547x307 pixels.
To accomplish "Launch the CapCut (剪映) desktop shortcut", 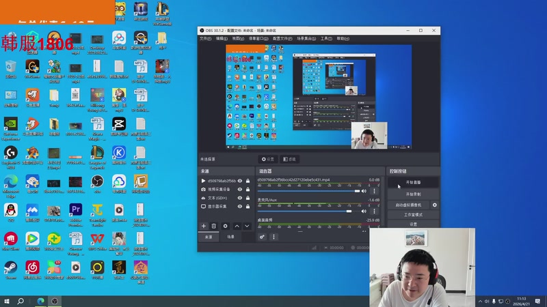I will 119,126.
